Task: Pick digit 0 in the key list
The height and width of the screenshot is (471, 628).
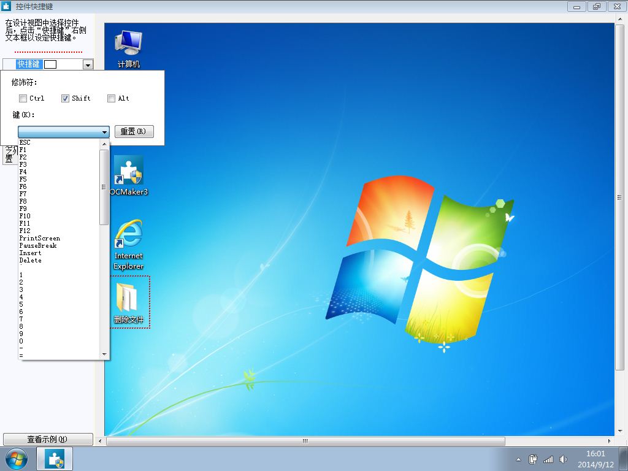Action: pos(58,341)
